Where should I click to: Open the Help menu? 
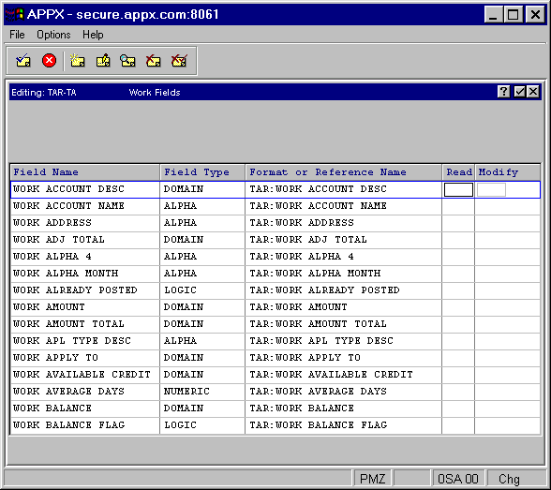coord(93,35)
